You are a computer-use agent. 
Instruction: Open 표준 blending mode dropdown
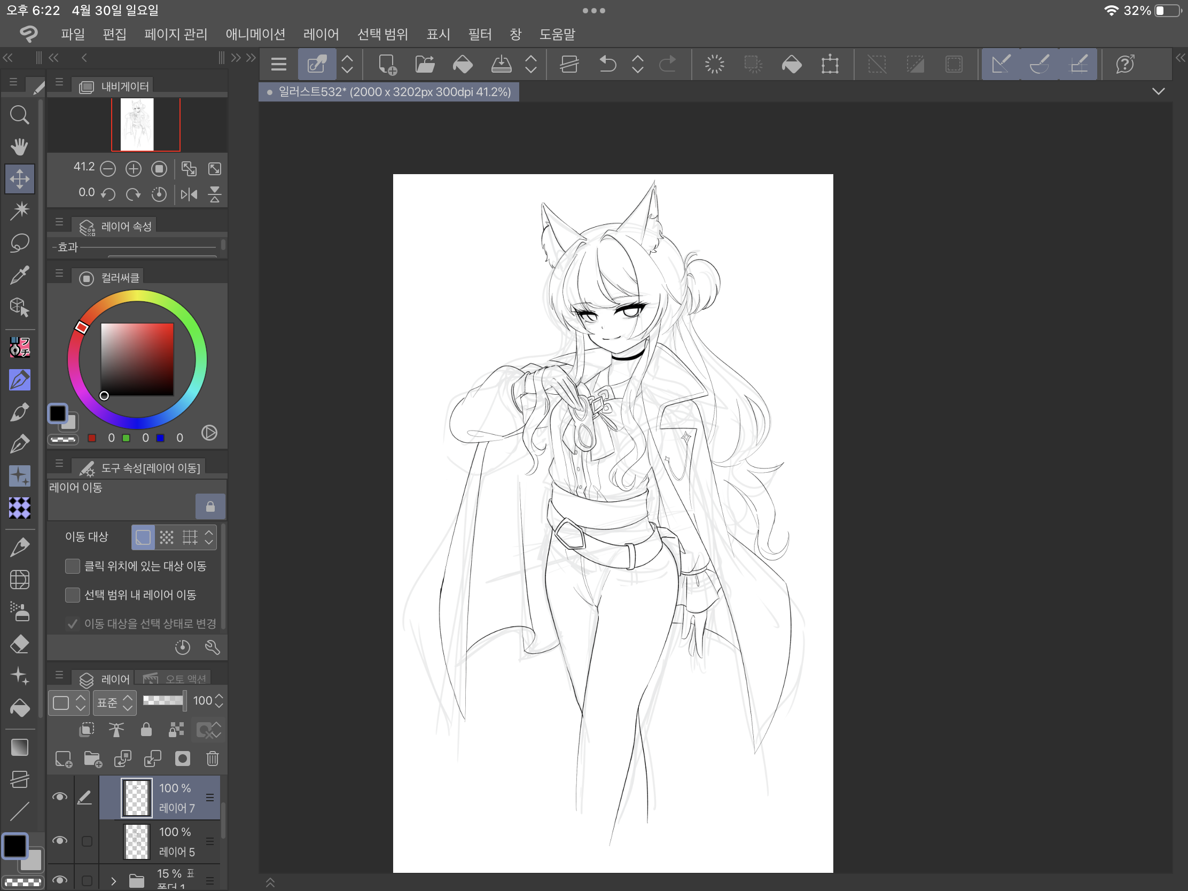tap(114, 701)
